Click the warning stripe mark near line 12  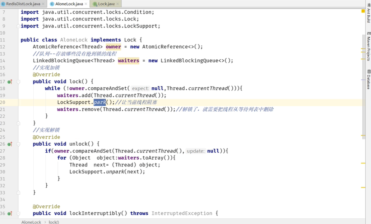363,49
